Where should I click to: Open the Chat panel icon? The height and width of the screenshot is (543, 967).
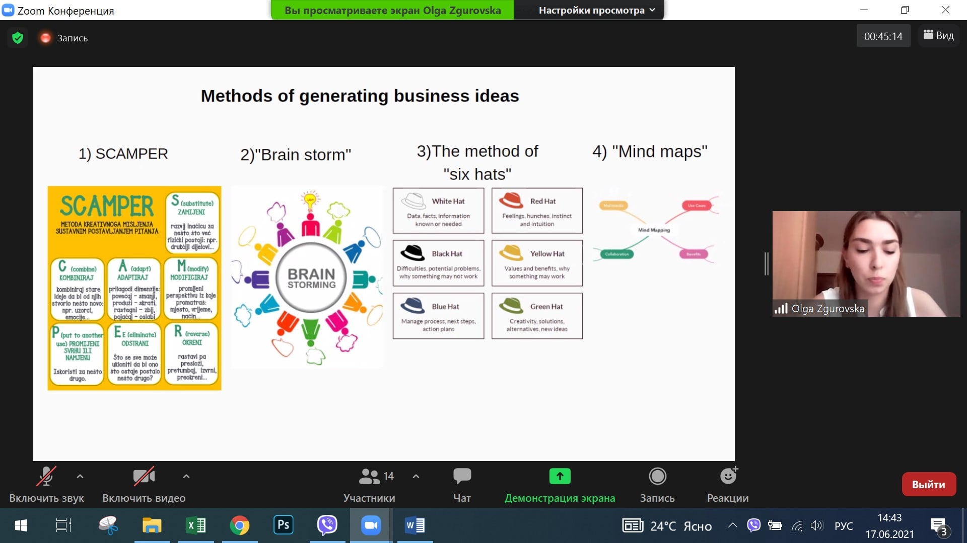[x=461, y=476]
